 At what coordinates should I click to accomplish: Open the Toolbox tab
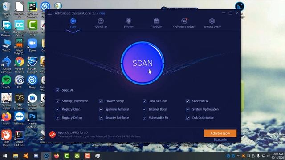click(156, 23)
